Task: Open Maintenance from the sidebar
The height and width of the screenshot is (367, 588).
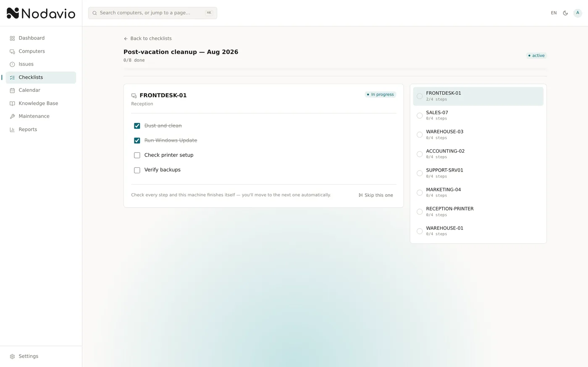Action: pos(41,116)
